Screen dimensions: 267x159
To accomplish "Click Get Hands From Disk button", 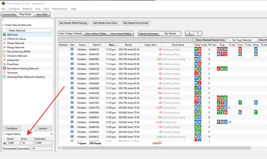I will click(x=105, y=23).
